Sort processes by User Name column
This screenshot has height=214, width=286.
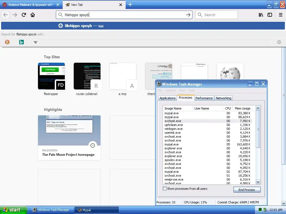[208, 108]
